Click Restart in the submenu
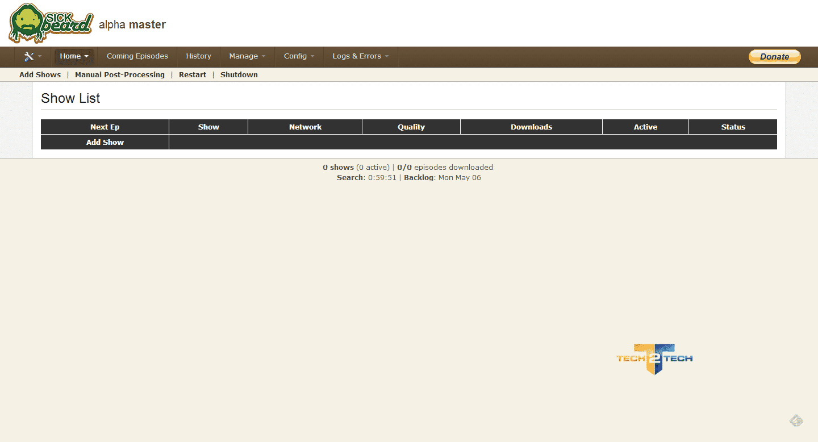Screen dimensions: 818x442 [193, 75]
